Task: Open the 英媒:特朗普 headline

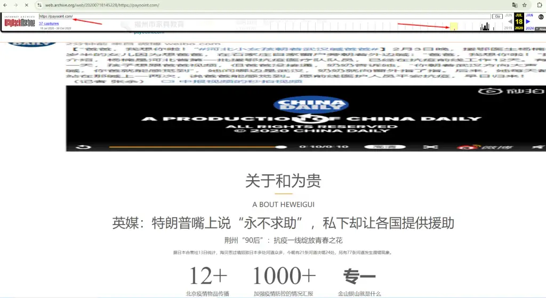Action: pyautogui.click(x=283, y=223)
